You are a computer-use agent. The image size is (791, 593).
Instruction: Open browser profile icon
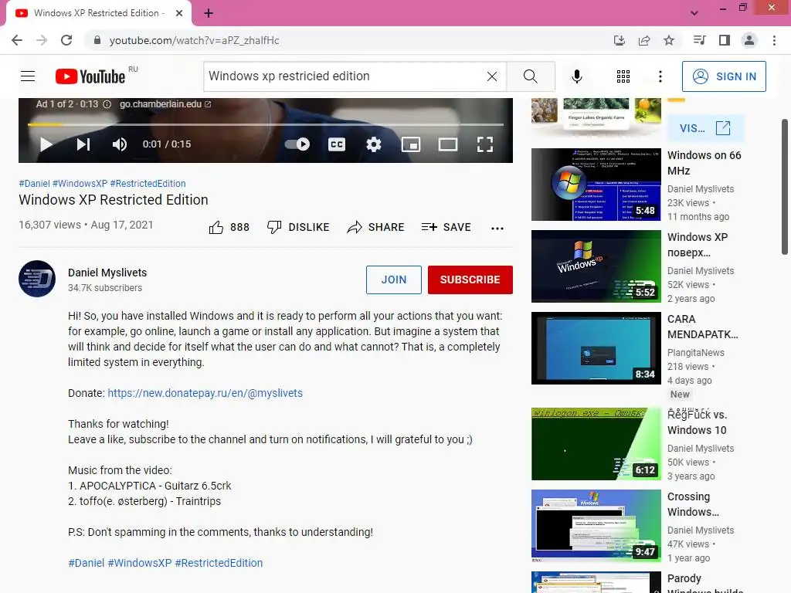click(749, 40)
